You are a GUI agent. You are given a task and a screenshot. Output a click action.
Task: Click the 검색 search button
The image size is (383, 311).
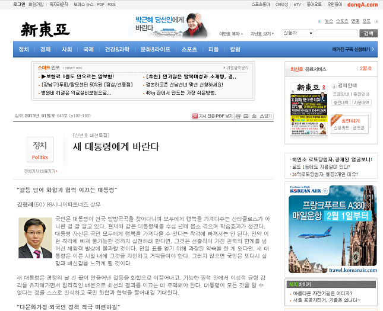368,33
